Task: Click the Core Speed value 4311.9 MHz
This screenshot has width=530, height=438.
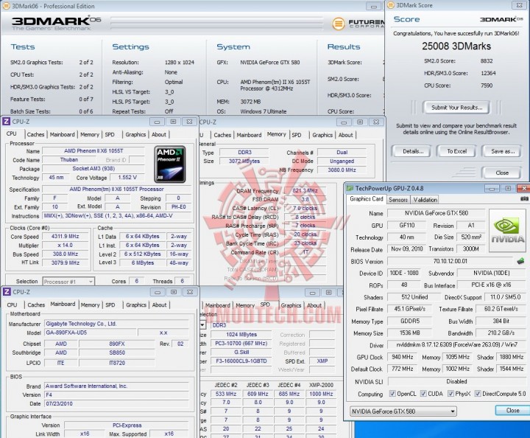Action: tap(65, 236)
